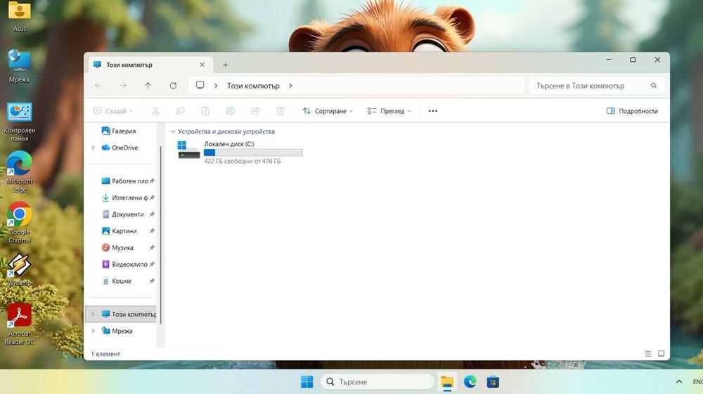This screenshot has height=394, width=703.
Task: Click the Paste clipboard icon in toolbar
Action: (x=205, y=111)
